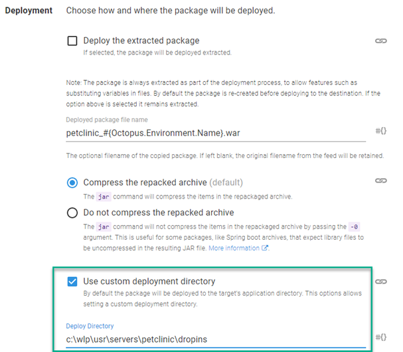Open the More information link
The image size is (403, 352).
click(x=234, y=248)
